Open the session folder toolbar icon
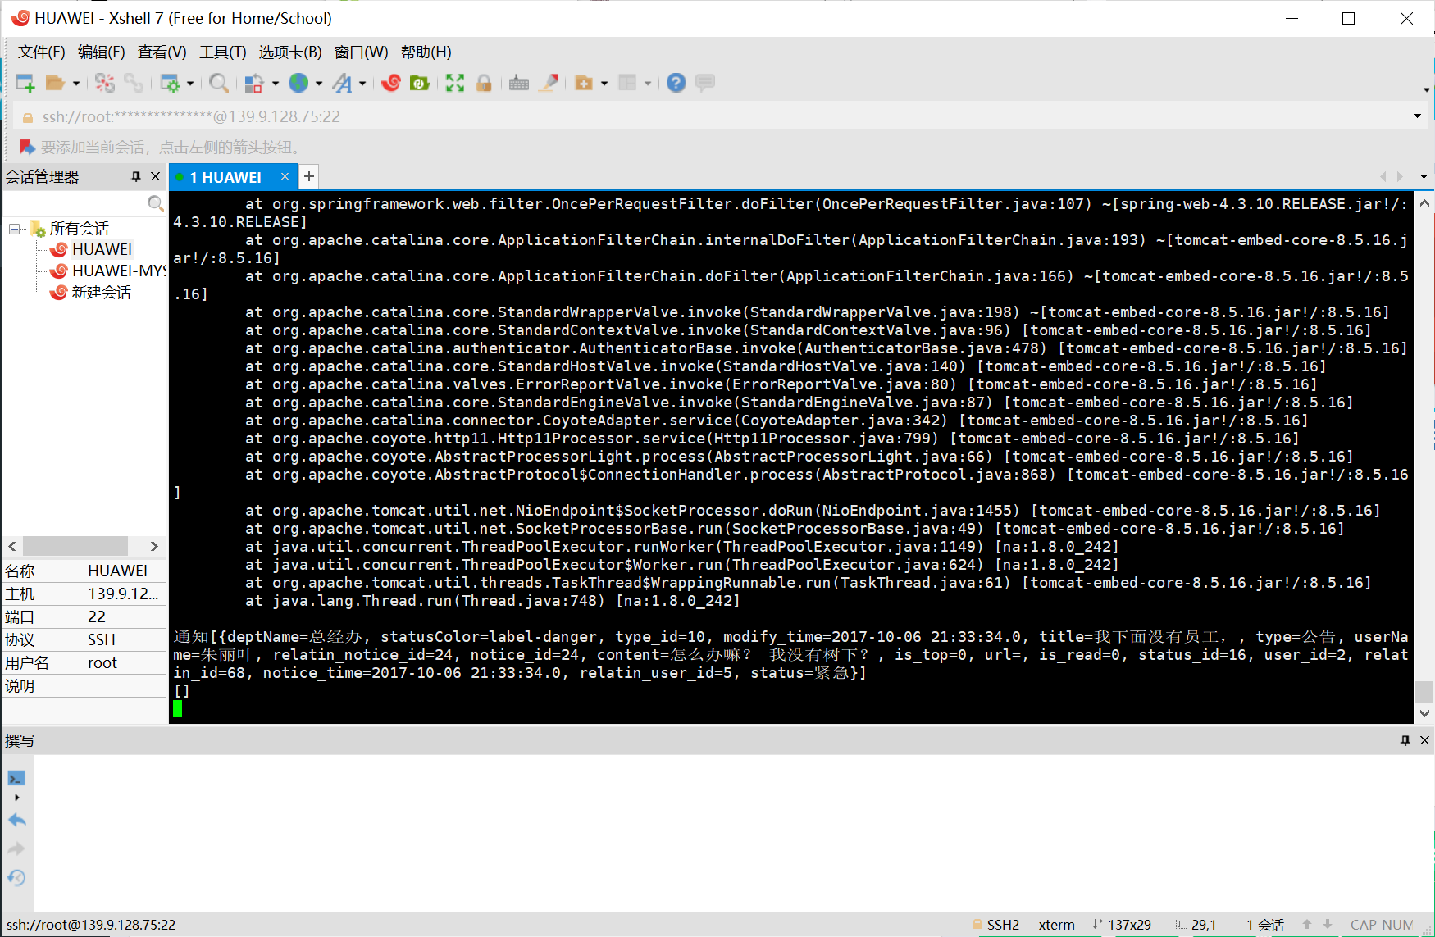Viewport: 1435px width, 937px height. tap(55, 83)
